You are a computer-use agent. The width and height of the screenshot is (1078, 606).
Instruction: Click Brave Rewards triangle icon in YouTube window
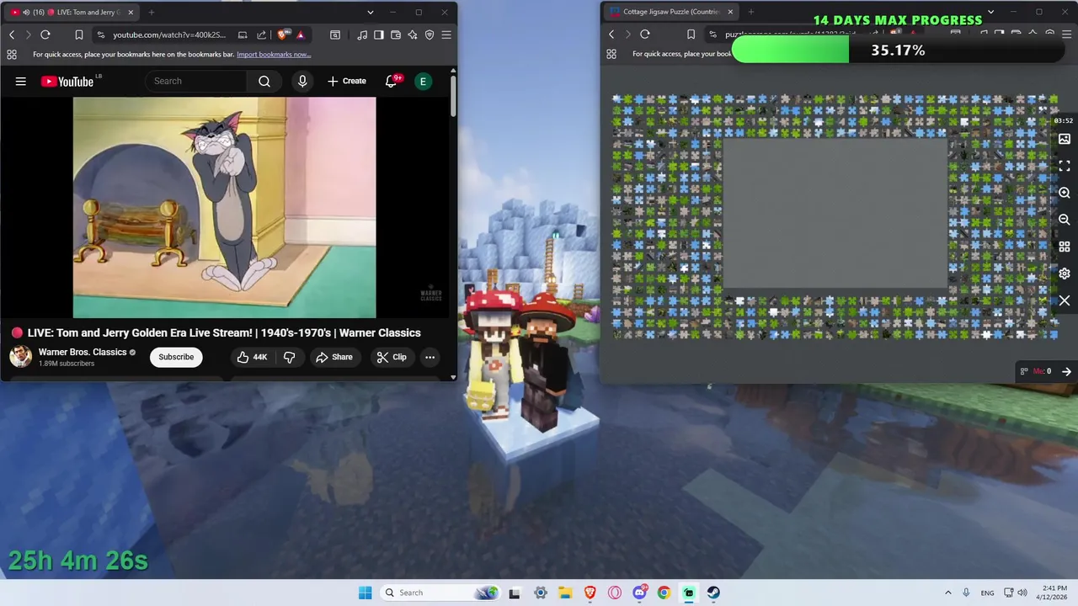(301, 35)
